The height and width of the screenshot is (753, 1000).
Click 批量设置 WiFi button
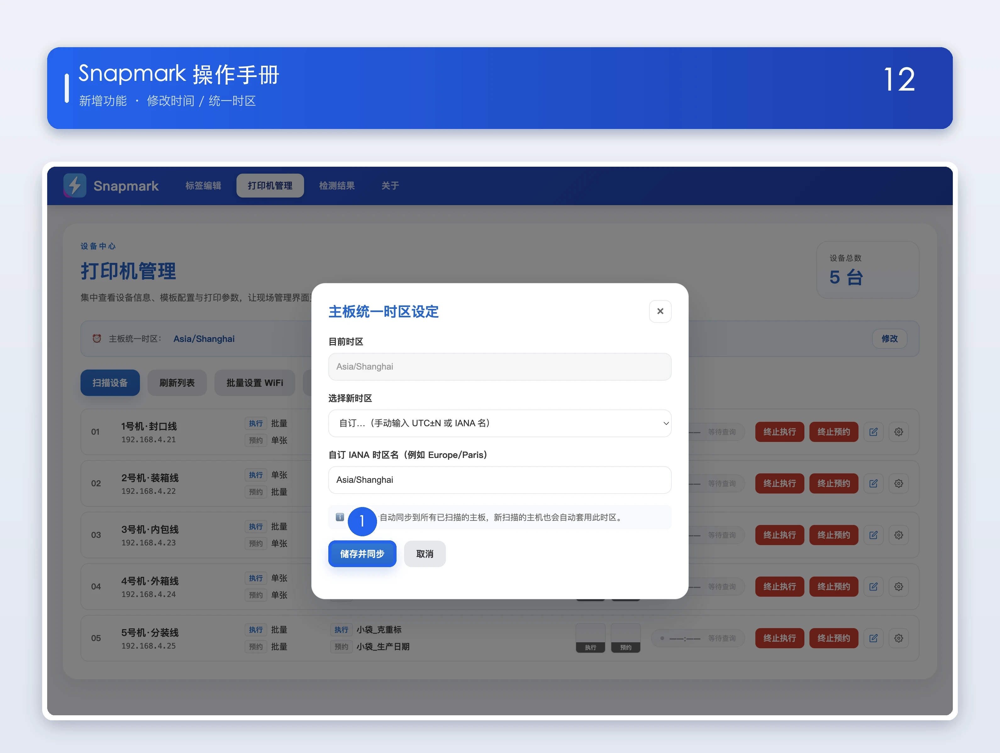254,382
